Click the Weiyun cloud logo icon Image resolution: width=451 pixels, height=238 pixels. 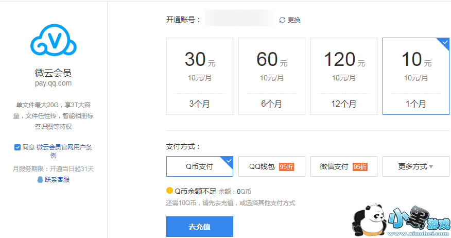tap(53, 40)
